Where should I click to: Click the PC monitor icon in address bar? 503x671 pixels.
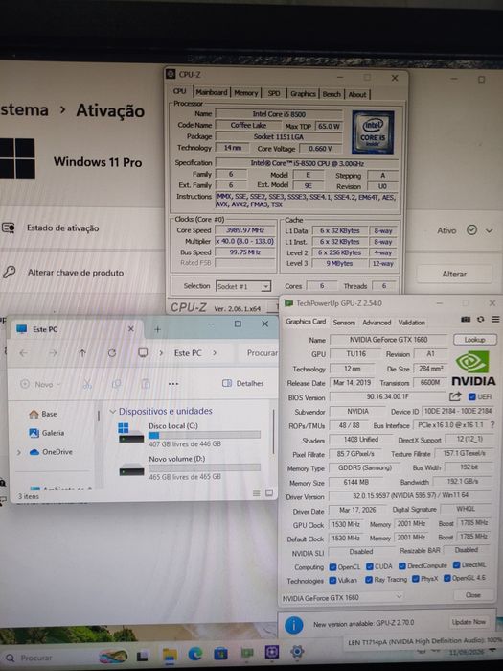[x=143, y=352]
